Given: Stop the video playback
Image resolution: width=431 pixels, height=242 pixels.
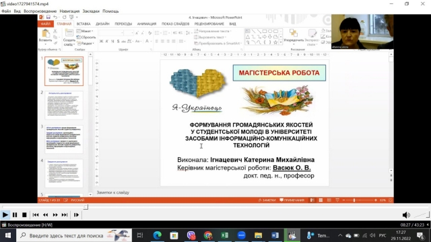Looking at the screenshot, I should [x=24, y=215].
